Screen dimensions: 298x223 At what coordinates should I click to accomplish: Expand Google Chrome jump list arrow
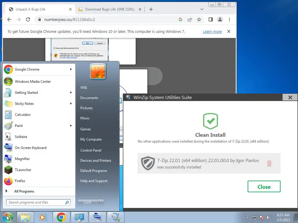pyautogui.click(x=71, y=69)
